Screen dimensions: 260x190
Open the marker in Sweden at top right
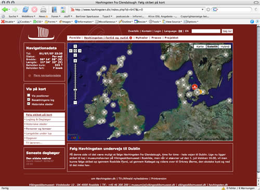[x=226, y=55]
